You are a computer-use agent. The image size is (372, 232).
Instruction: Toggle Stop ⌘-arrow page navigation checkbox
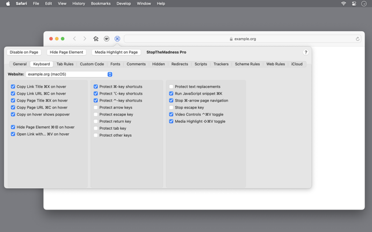[171, 100]
